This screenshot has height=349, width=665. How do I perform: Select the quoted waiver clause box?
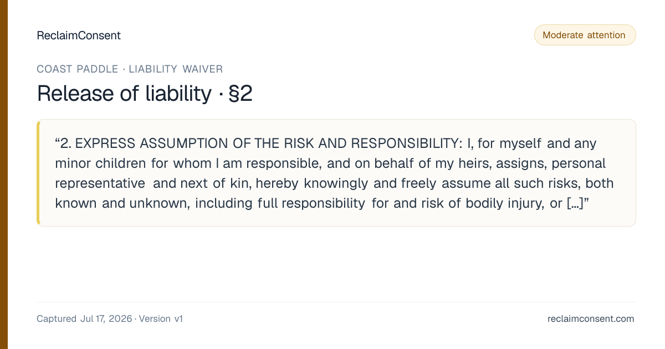click(336, 173)
